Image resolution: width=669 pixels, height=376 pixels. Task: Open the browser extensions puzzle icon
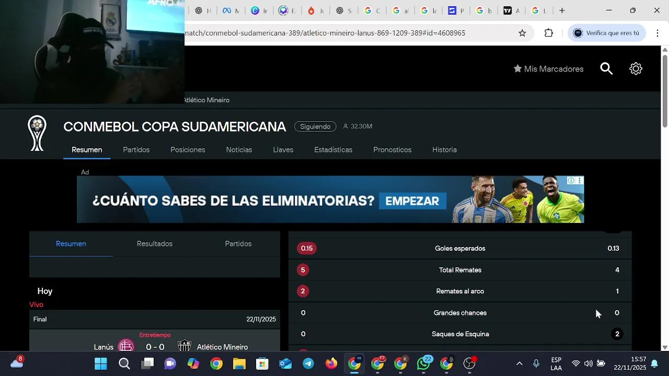[x=548, y=33]
